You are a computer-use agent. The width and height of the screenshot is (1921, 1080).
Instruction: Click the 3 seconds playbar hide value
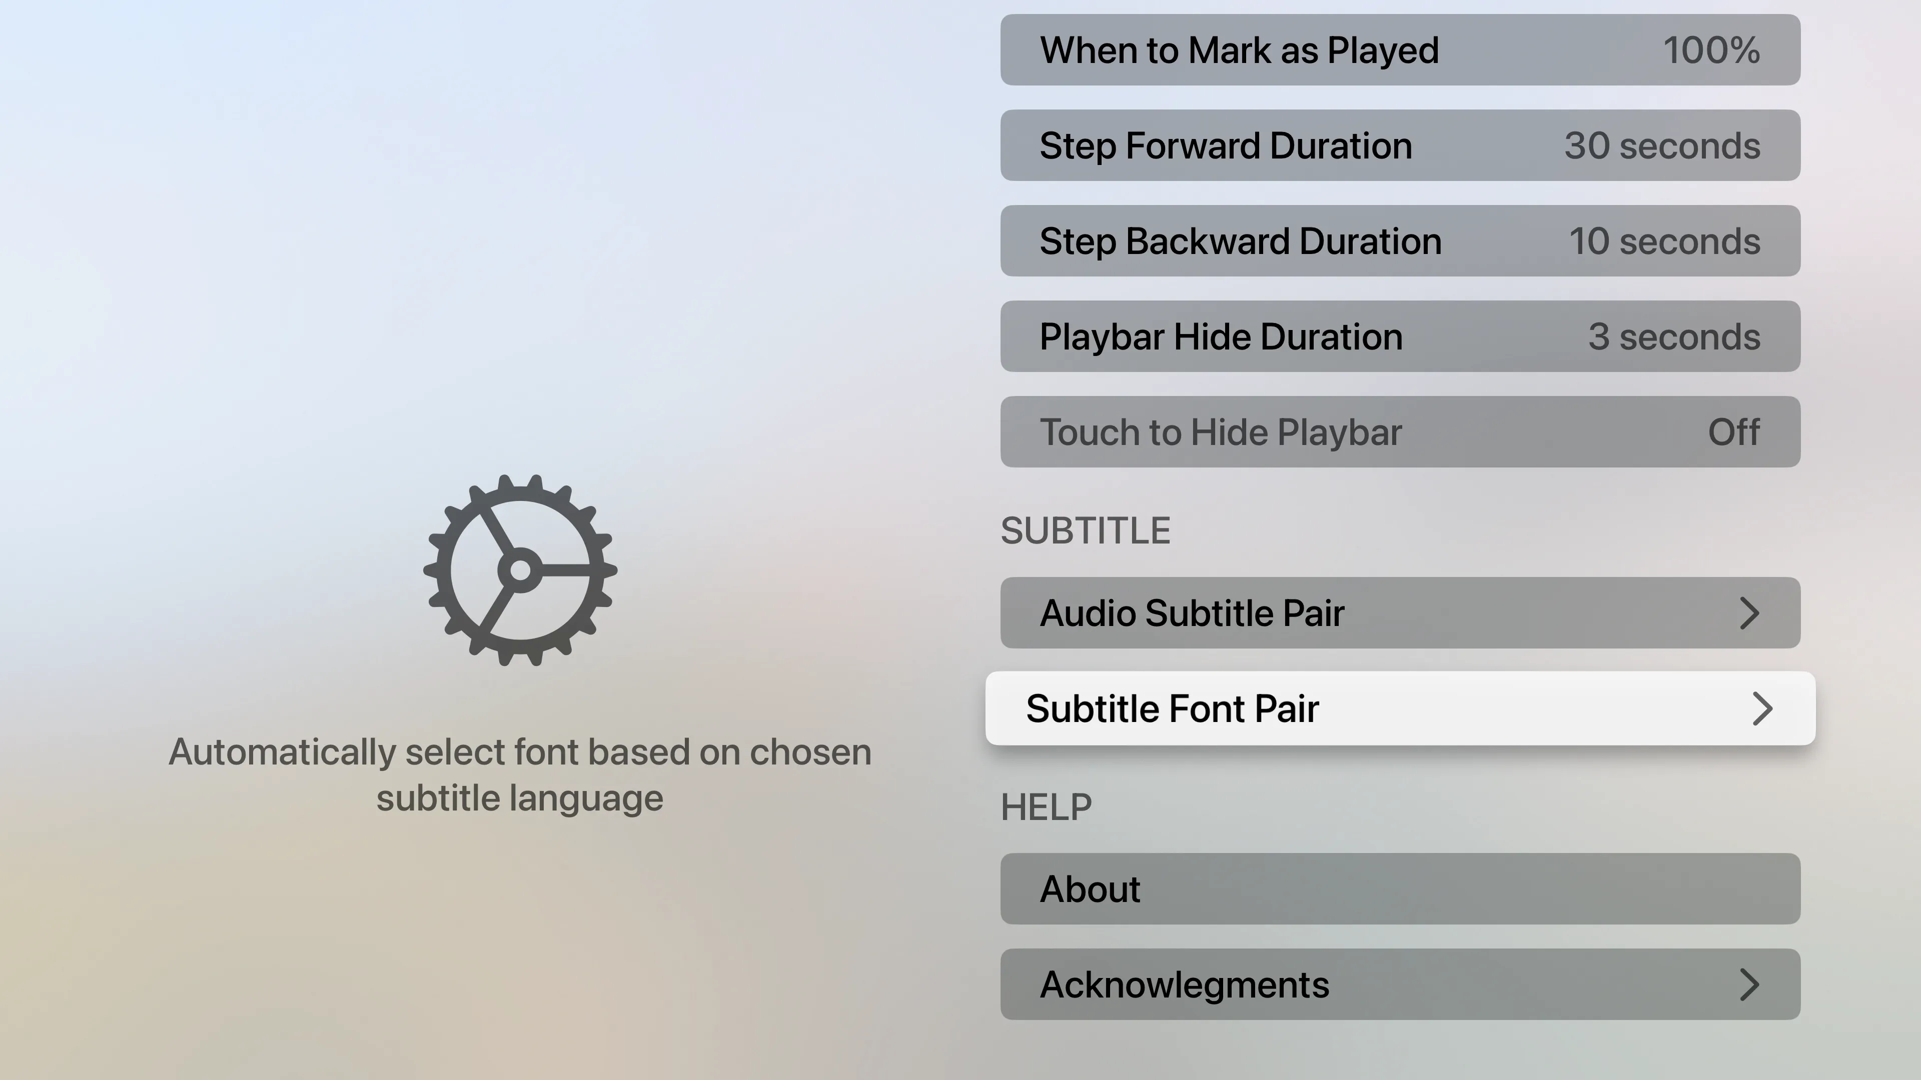tap(1673, 336)
